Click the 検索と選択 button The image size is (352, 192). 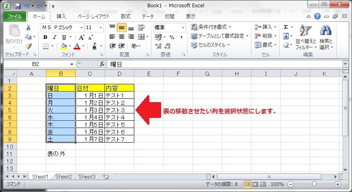click(x=326, y=37)
